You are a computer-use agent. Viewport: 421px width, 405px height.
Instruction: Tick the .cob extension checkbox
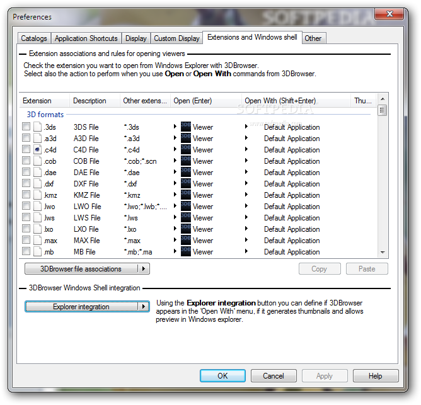[x=26, y=160]
